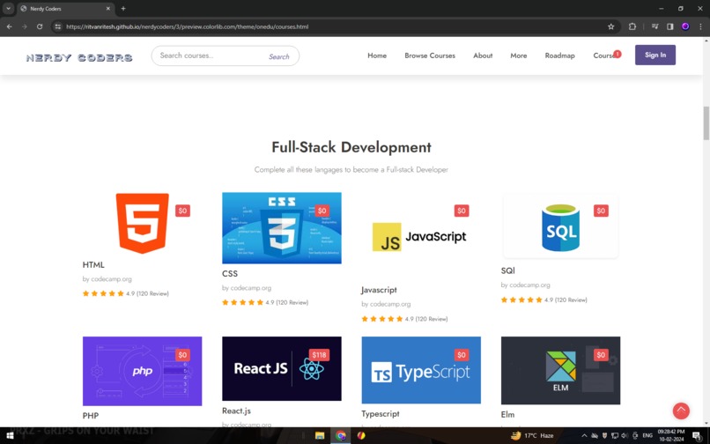
Task: Open site information icon in address bar
Action: pos(57,26)
